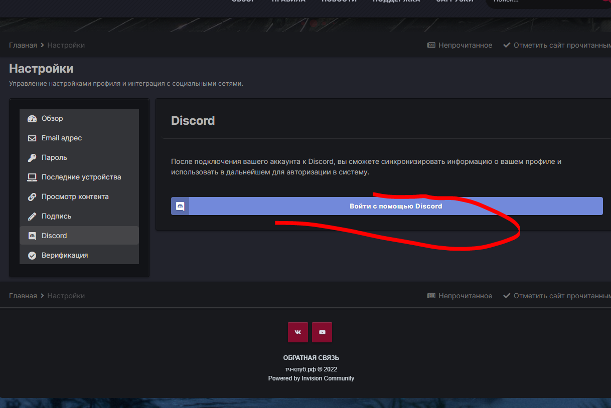
Task: Open Обзор settings section
Action: tap(52, 119)
